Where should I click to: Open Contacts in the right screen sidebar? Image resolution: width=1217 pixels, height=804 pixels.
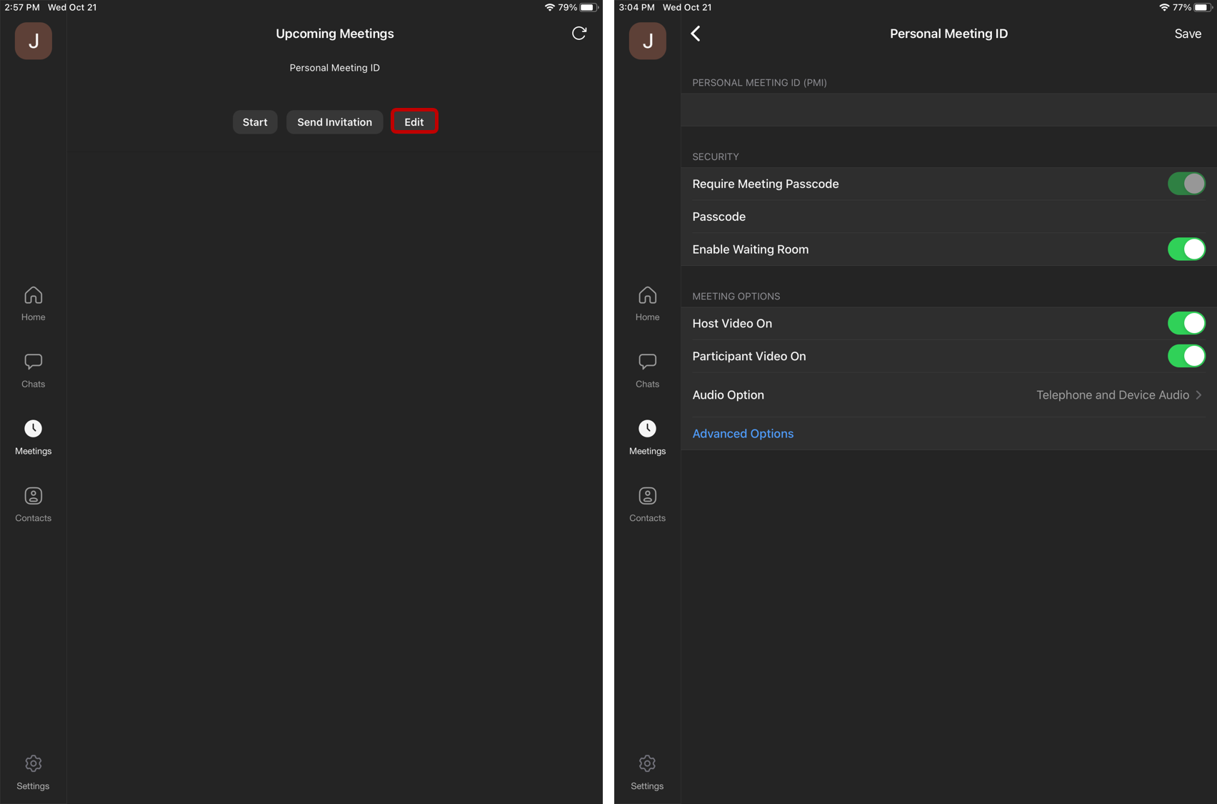(647, 505)
